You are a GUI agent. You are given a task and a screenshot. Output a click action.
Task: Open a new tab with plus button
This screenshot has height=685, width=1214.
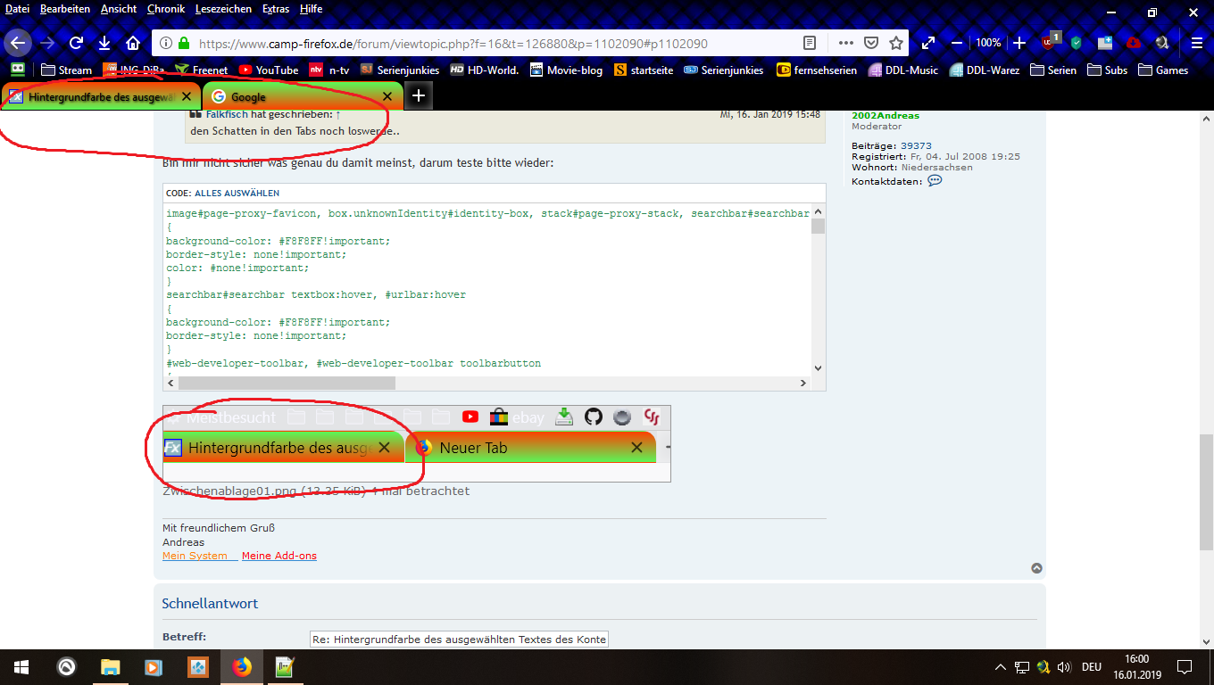coord(419,96)
